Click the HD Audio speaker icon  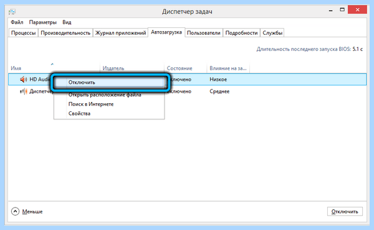(x=24, y=80)
